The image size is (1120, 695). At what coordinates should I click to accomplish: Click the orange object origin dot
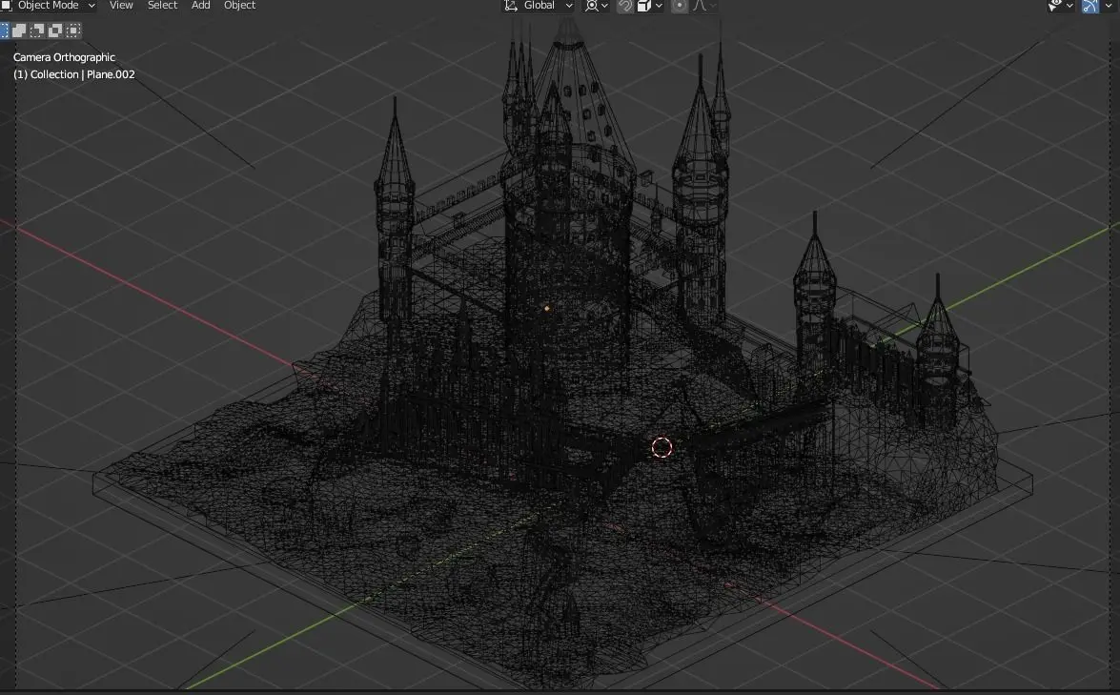click(x=547, y=309)
